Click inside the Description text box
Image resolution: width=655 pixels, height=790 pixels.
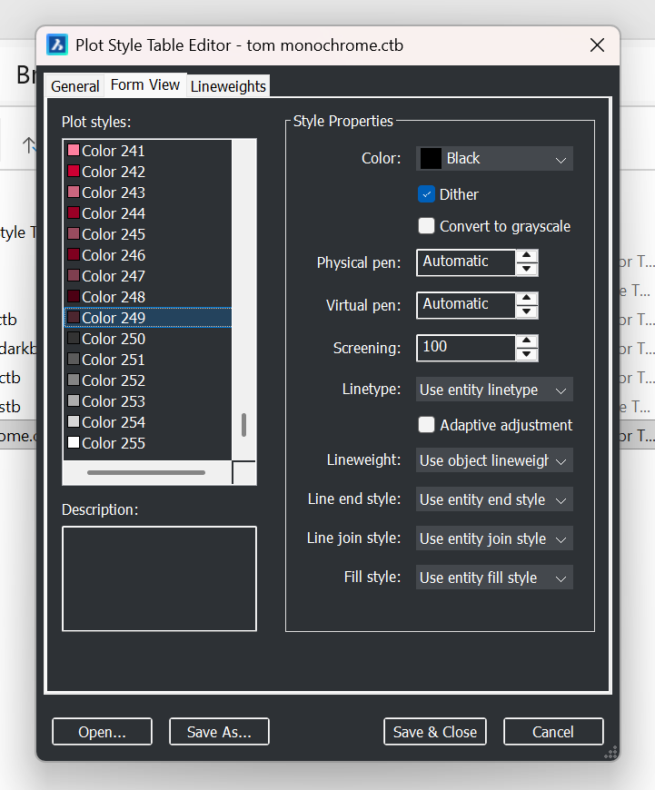[x=159, y=578]
